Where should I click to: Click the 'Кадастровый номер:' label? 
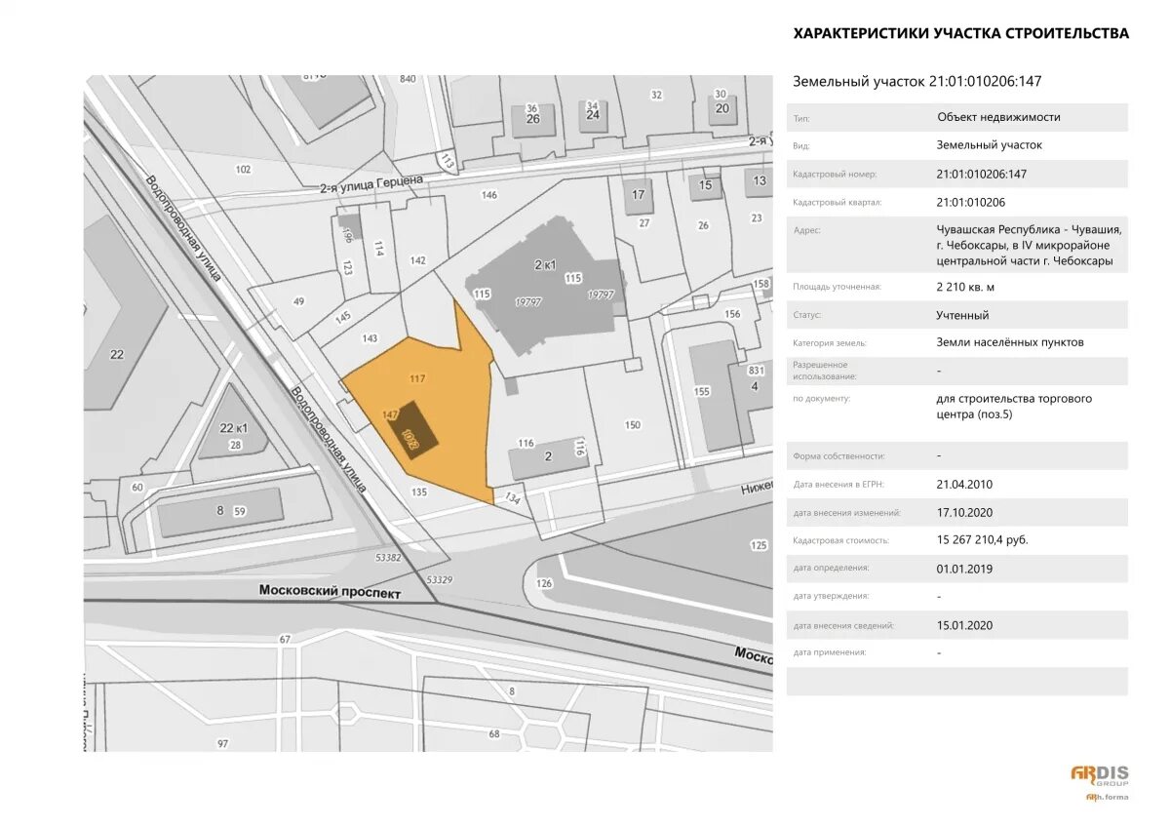pyautogui.click(x=835, y=175)
